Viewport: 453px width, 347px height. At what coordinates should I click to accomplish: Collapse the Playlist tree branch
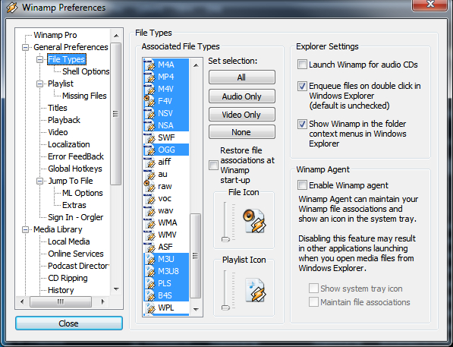[40, 84]
